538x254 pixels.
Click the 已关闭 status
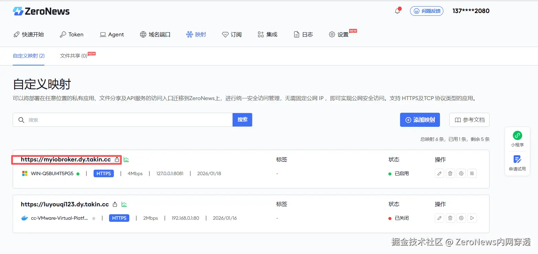click(399, 218)
